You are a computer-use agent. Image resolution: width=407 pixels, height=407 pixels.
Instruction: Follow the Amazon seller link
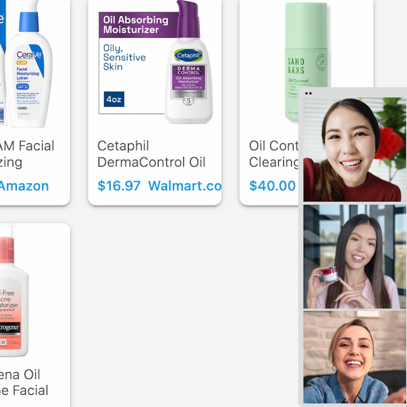(24, 186)
